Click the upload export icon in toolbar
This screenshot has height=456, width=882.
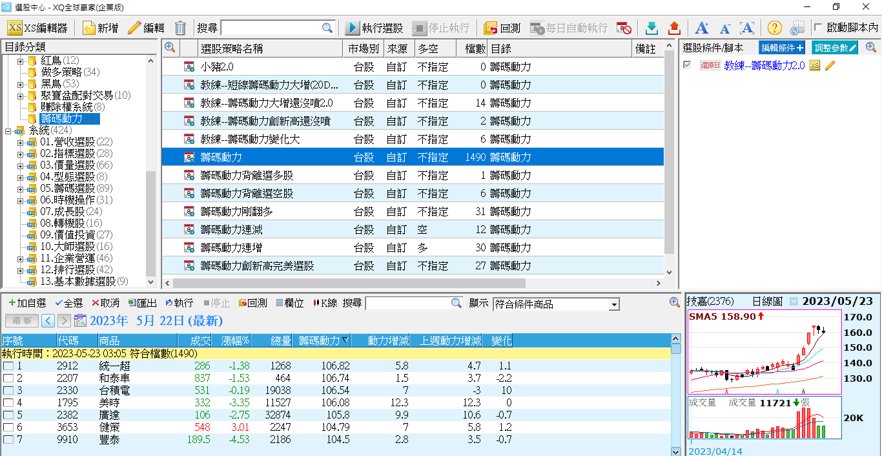coord(674,28)
